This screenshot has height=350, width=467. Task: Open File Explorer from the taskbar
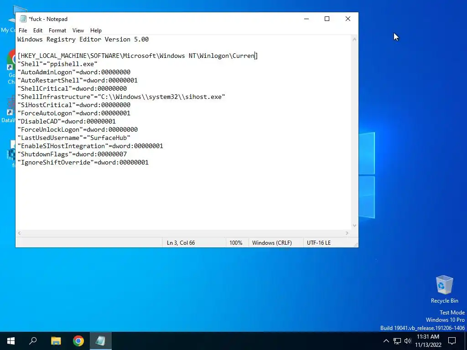[56, 341]
